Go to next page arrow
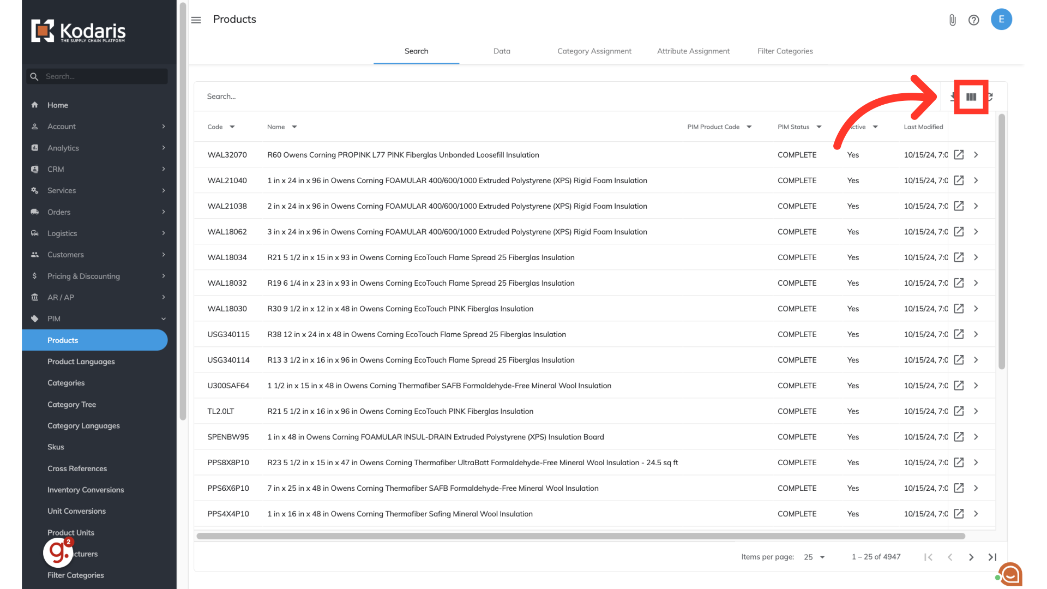The height and width of the screenshot is (589, 1047). tap(971, 557)
